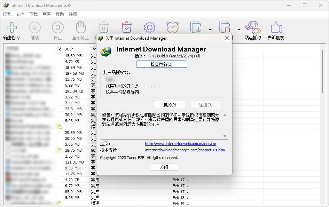Viewport: 329px width, 207px height.
Task: Open the 任务 menu
Action: click(x=7, y=14)
